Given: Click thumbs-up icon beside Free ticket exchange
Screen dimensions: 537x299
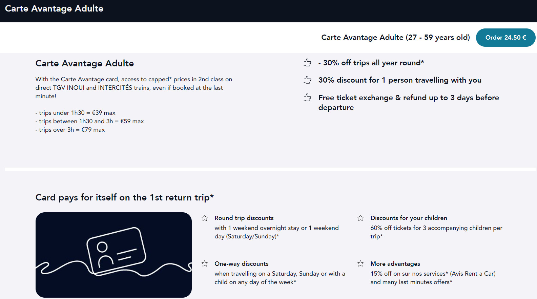Looking at the screenshot, I should [x=308, y=98].
